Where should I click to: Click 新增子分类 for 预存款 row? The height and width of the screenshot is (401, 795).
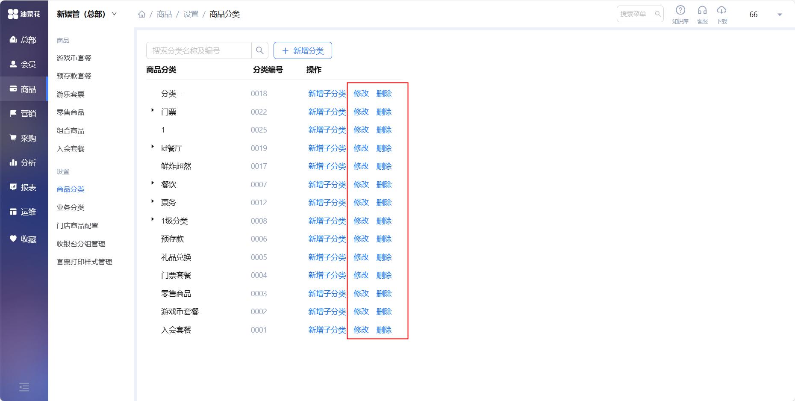(327, 239)
